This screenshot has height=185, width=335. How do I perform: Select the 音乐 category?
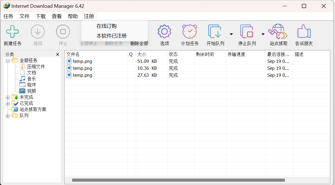[x=31, y=79]
